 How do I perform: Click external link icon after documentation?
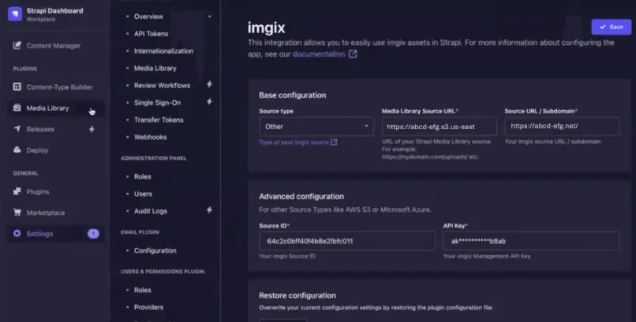(353, 54)
